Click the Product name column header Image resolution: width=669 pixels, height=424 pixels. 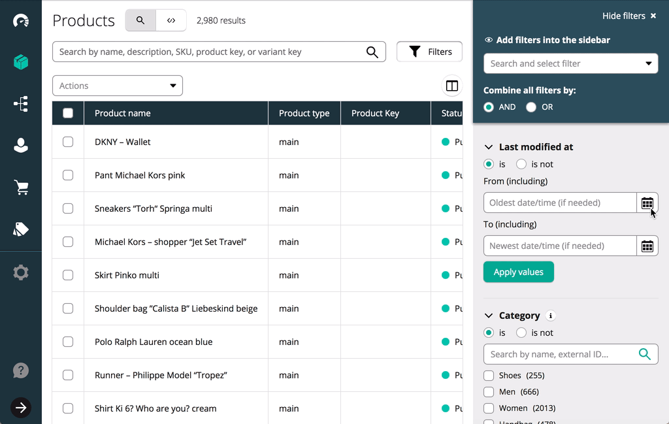(123, 113)
